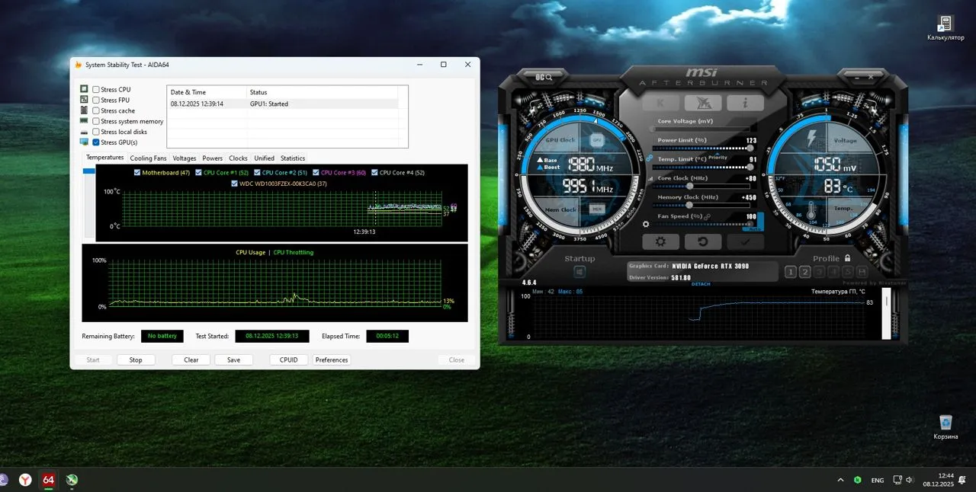
Task: Switch to the Statistics tab
Action: pyautogui.click(x=293, y=158)
